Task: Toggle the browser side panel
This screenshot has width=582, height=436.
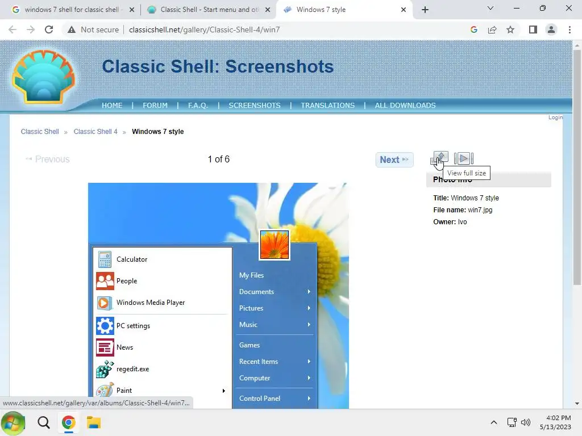Action: point(533,30)
